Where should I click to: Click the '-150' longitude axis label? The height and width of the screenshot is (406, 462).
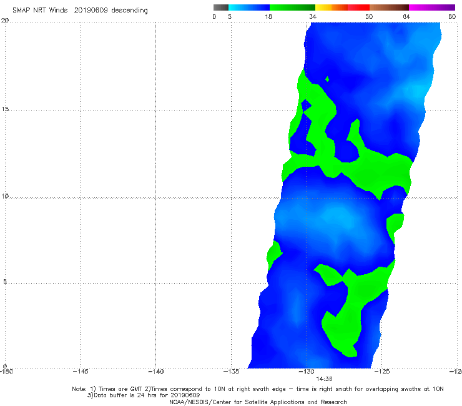(x=6, y=372)
